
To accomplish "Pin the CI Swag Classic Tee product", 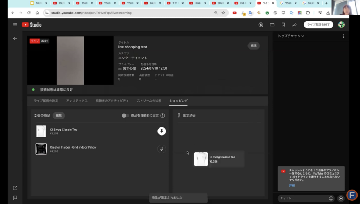I will 162,131.
